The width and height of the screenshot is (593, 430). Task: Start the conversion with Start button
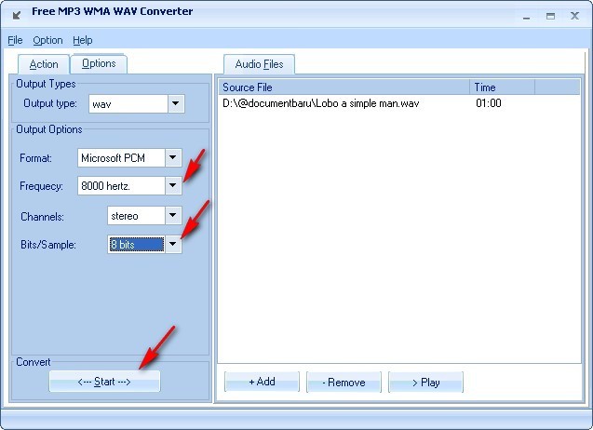(x=104, y=382)
